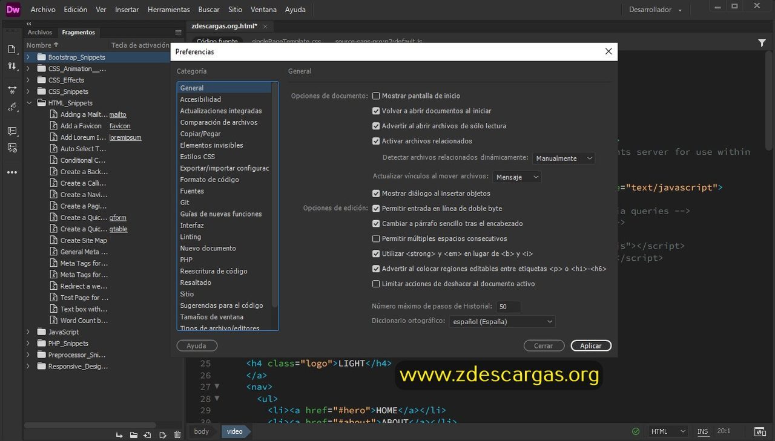Viewport: 775px width, 441px height.
Task: Open the Manualmente related files dropdown
Action: [x=564, y=158]
